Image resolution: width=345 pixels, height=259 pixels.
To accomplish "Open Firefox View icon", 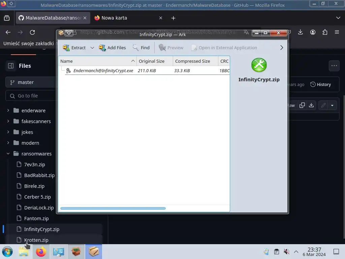I will (7, 18).
